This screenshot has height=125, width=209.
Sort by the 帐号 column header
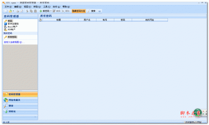(105, 20)
